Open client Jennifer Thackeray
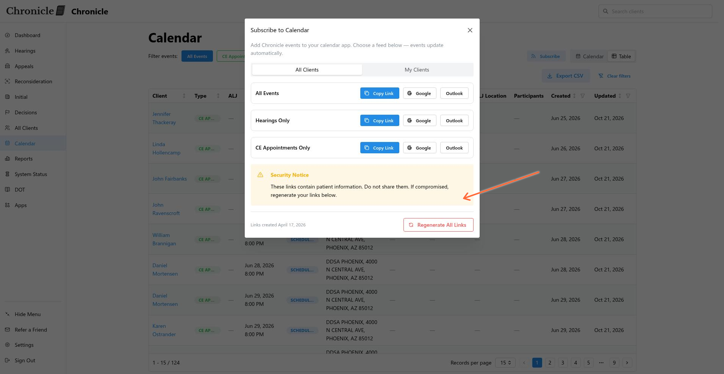This screenshot has width=724, height=374. tap(164, 118)
